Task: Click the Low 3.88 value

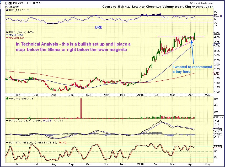Action: pyautogui.click(x=138, y=7)
